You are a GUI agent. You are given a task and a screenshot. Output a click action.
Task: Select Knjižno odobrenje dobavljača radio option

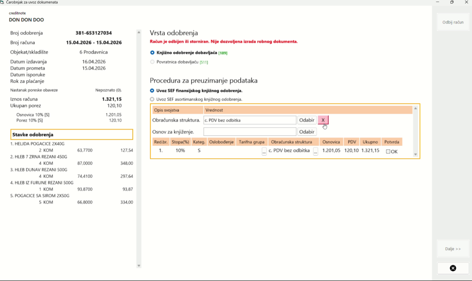tap(152, 52)
